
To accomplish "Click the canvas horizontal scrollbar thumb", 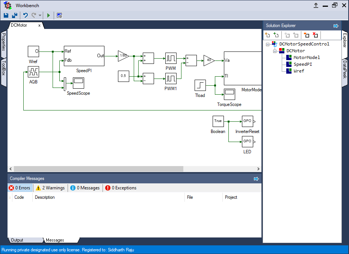I will 98,169.
